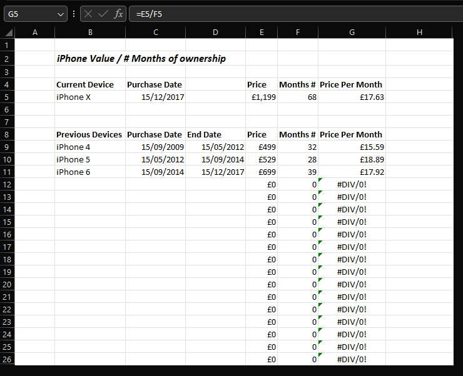Click the £529 price cell

[262, 159]
